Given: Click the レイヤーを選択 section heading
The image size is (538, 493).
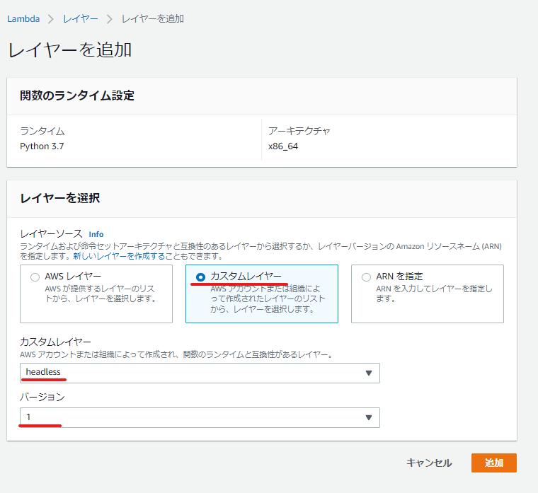Looking at the screenshot, I should (x=60, y=198).
